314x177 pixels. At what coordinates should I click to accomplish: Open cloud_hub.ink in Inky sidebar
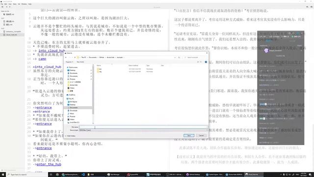point(11,35)
